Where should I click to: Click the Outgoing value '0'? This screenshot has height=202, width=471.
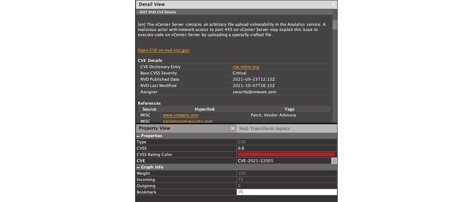239,186
